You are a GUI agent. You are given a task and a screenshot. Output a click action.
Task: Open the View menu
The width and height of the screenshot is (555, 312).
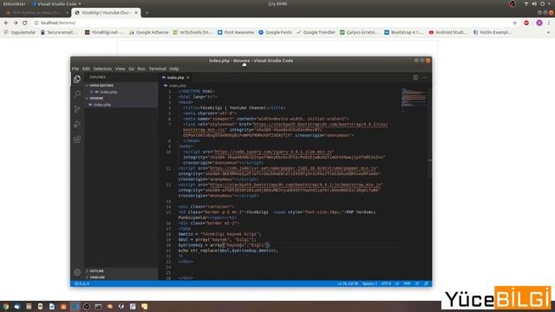tap(120, 68)
